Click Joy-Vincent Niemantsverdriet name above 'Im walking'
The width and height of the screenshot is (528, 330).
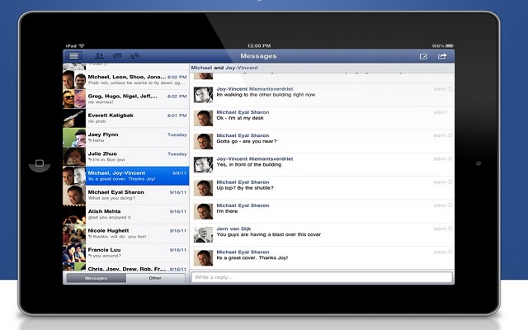(x=255, y=89)
